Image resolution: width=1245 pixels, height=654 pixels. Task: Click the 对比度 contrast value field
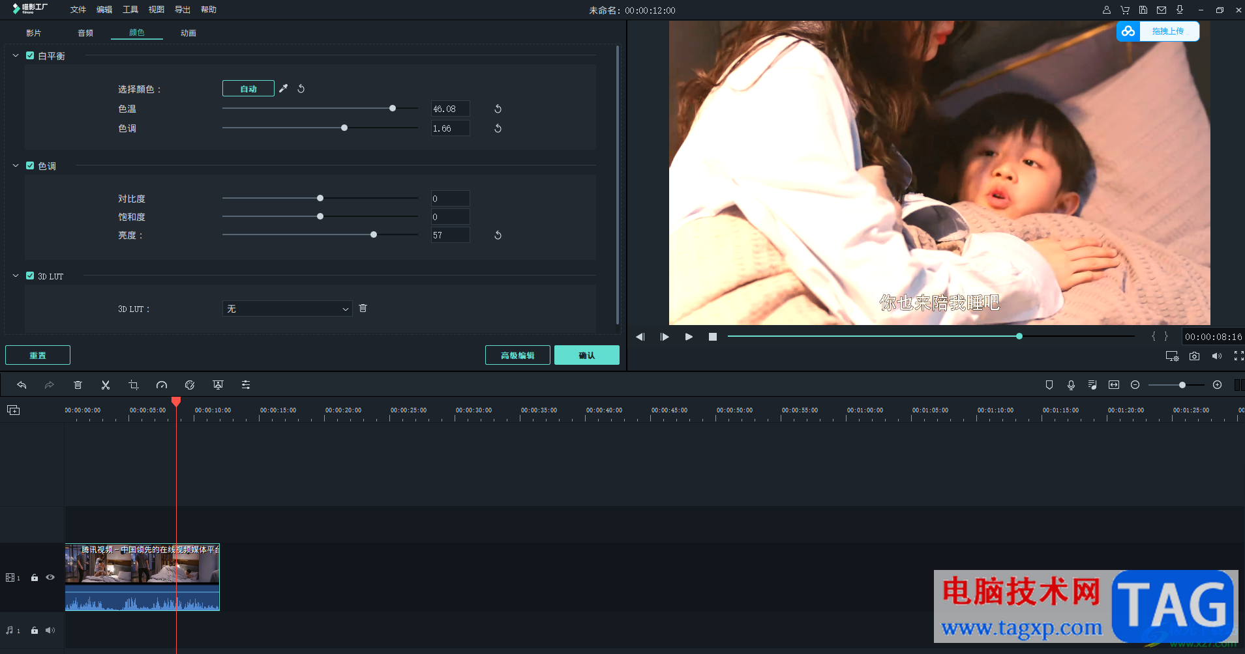[450, 199]
